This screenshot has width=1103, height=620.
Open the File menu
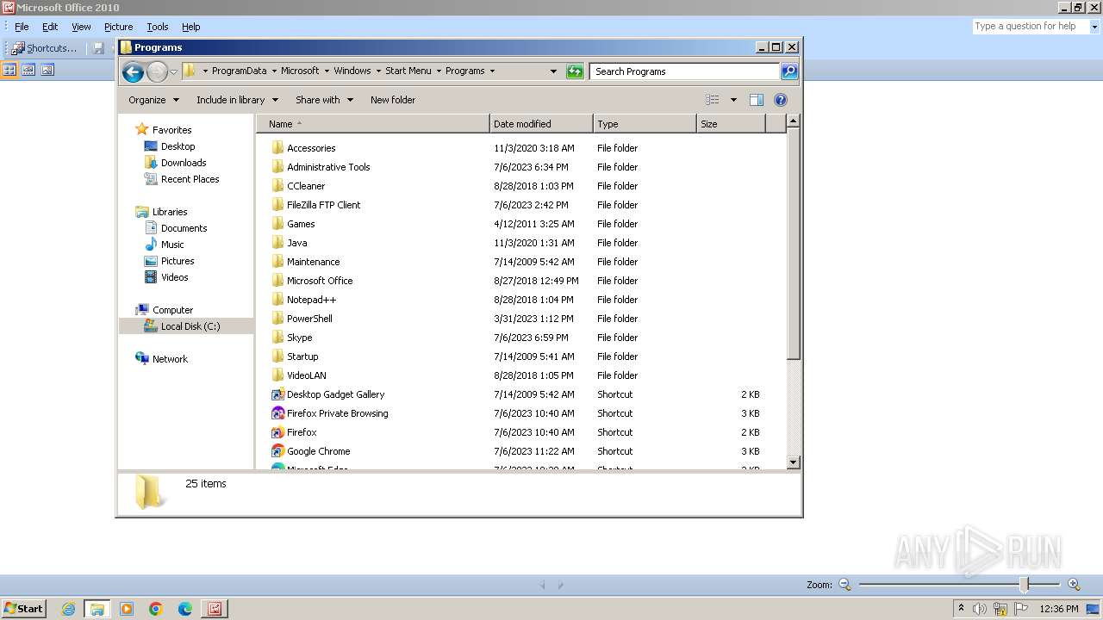point(22,27)
